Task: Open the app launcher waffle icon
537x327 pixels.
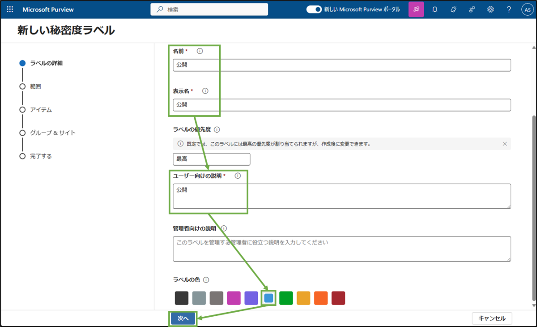Action: pos(10,9)
